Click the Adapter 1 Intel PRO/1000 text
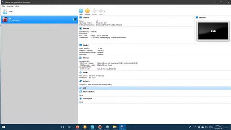Viewport: 231px width, 130px height. pos(100,84)
